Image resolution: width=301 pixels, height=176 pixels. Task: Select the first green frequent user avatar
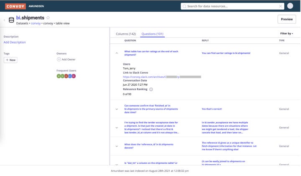(59, 76)
